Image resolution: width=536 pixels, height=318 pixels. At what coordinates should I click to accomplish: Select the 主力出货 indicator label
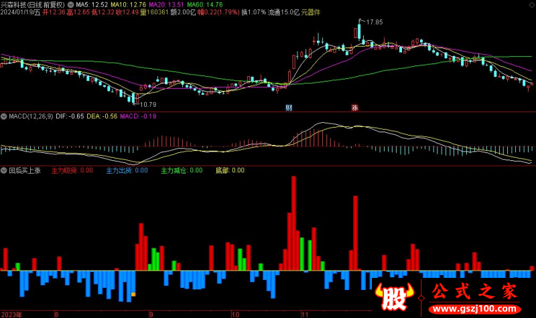click(119, 170)
